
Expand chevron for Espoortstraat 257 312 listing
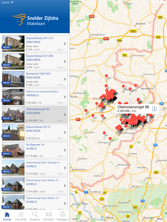[65, 44]
